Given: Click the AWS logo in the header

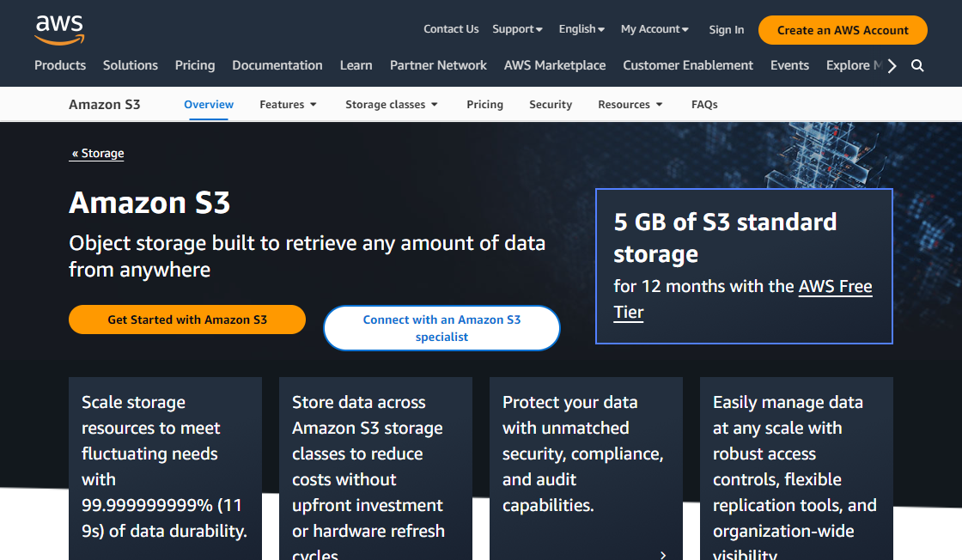Looking at the screenshot, I should point(59,28).
